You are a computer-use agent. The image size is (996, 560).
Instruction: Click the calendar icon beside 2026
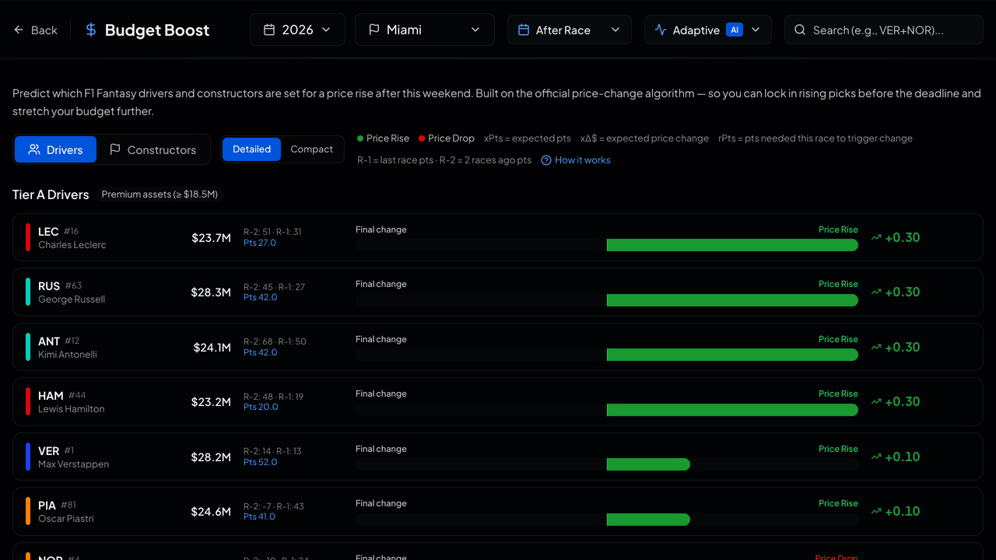pos(269,30)
